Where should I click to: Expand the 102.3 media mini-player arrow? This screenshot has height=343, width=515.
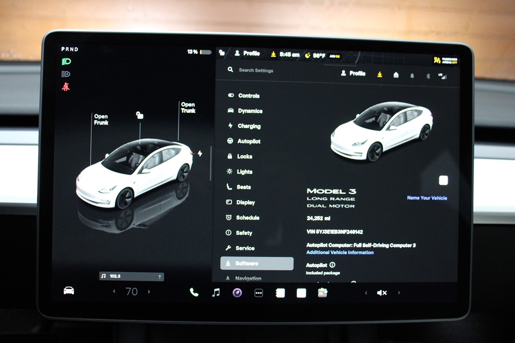point(160,277)
